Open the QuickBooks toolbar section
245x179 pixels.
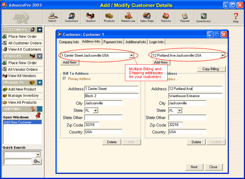click(204, 17)
